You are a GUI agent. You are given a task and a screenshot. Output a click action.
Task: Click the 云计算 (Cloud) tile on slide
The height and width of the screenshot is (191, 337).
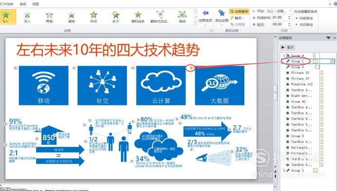(x=161, y=86)
